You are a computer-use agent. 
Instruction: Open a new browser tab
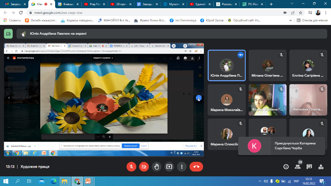pyautogui.click(x=271, y=4)
